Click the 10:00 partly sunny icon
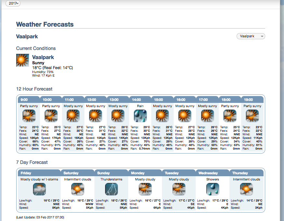This screenshot has width=284, height=221. click(x=51, y=116)
